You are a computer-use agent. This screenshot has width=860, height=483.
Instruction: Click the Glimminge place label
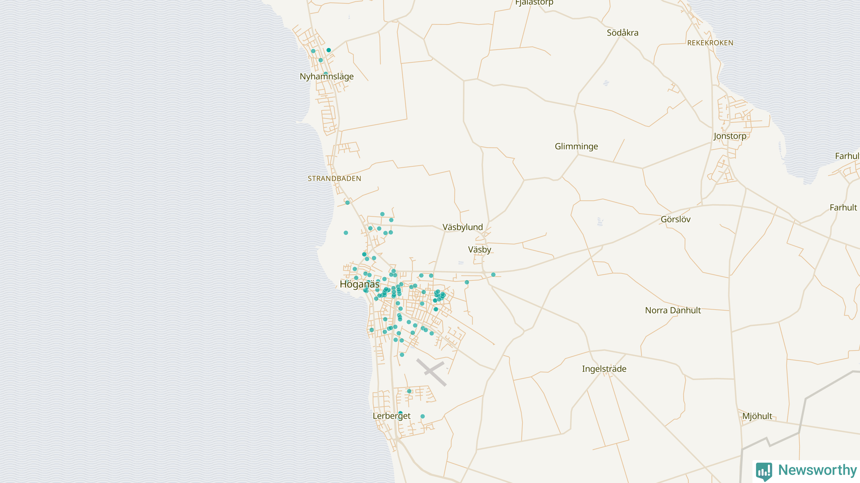click(576, 147)
